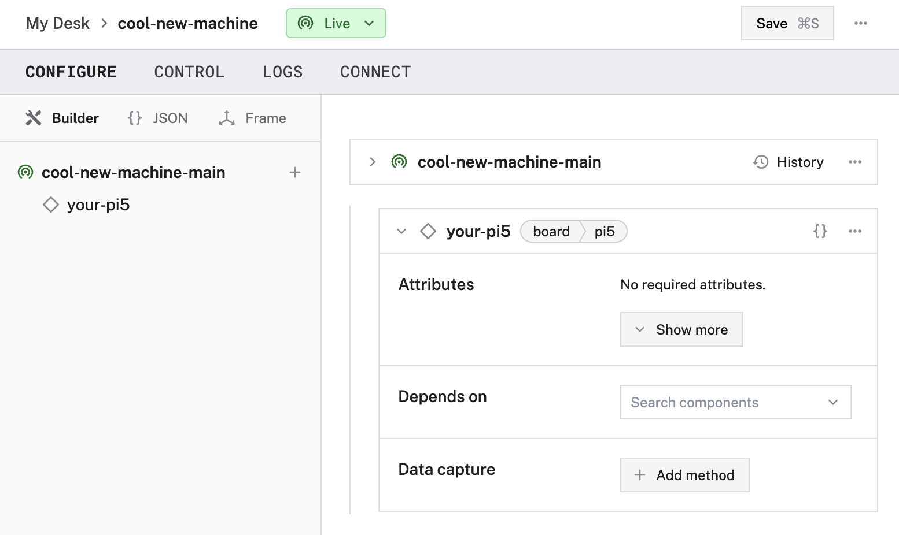
Task: Select the Builder mode
Action: click(x=62, y=118)
